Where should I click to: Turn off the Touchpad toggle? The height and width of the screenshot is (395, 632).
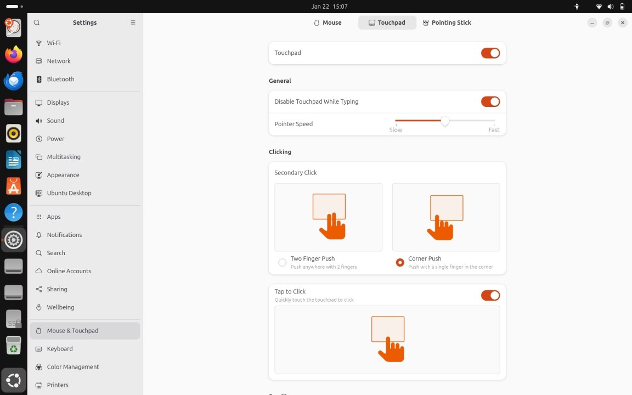coord(490,53)
